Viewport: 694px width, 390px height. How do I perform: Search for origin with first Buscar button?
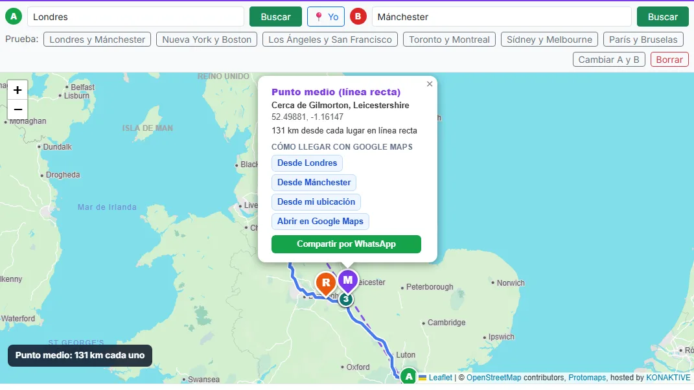tap(275, 17)
